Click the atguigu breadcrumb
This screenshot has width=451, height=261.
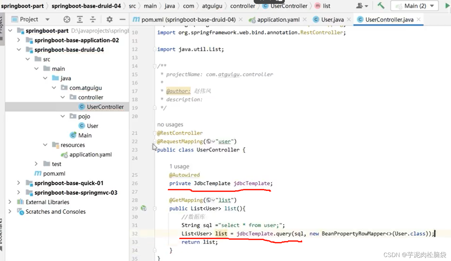(213, 6)
